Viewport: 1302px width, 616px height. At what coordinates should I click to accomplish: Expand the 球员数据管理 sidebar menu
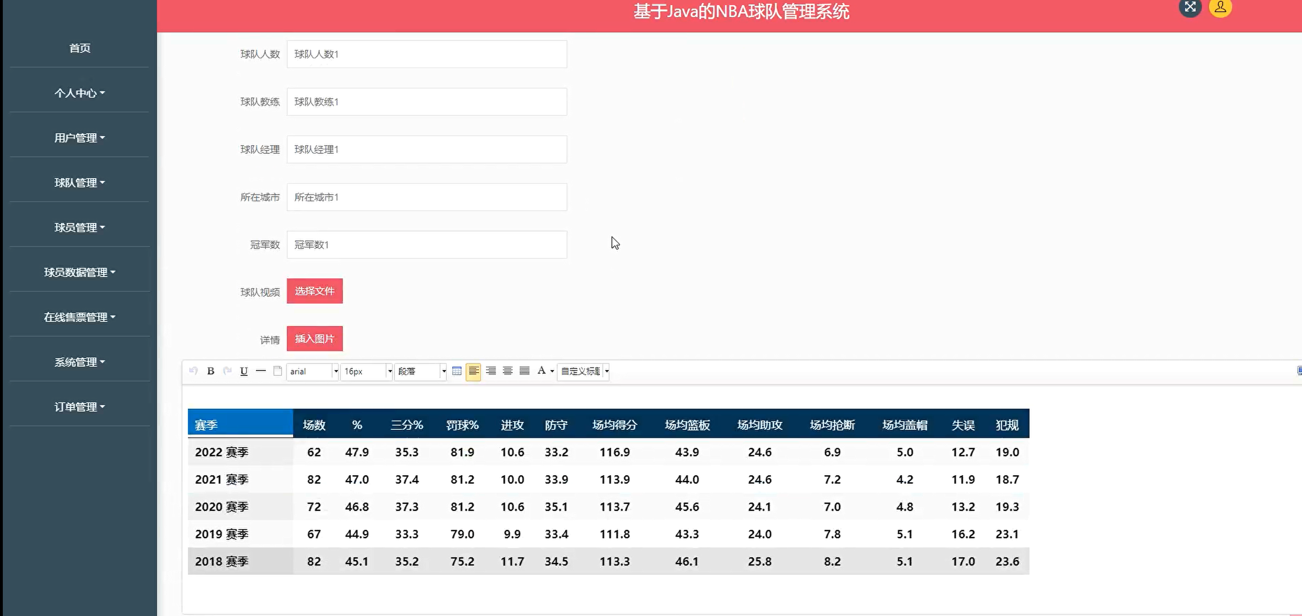pyautogui.click(x=79, y=272)
